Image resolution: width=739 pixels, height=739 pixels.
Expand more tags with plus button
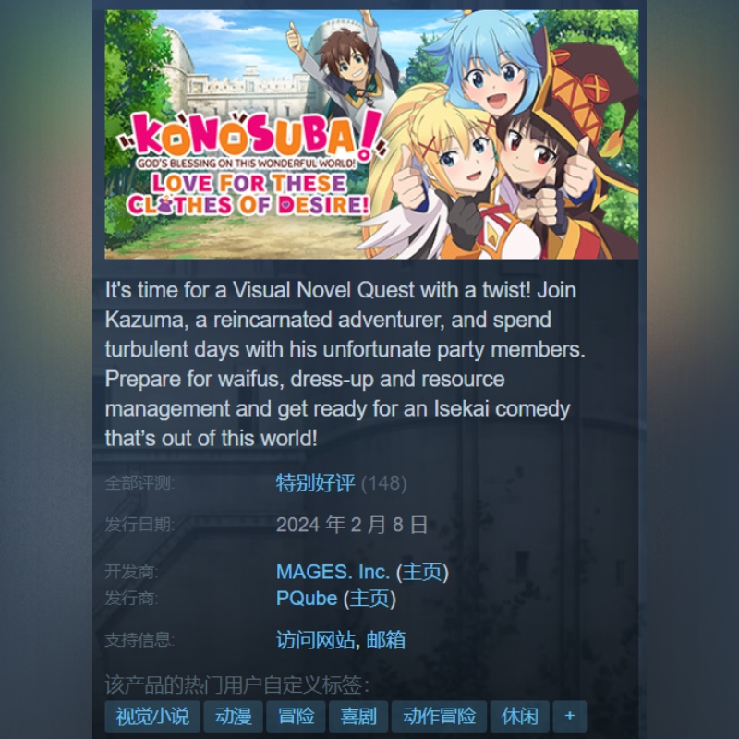tap(570, 717)
